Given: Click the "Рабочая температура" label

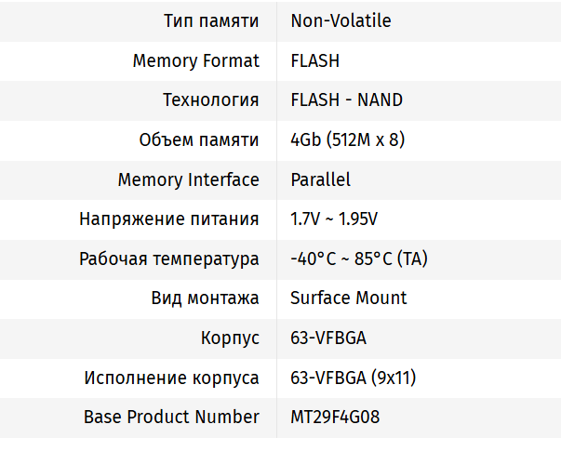Looking at the screenshot, I should 169,259.
